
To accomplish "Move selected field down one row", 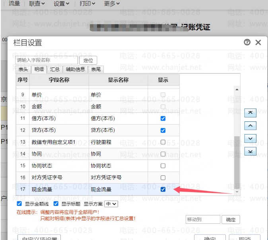I will tap(250, 138).
